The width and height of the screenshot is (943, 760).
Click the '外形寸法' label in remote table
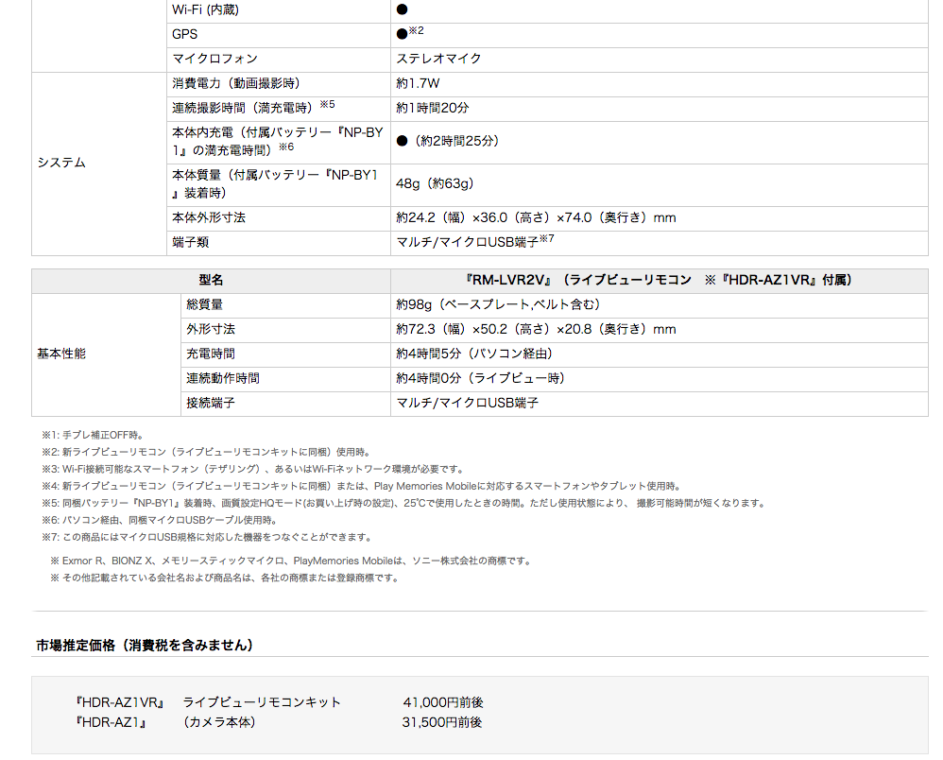(211, 330)
